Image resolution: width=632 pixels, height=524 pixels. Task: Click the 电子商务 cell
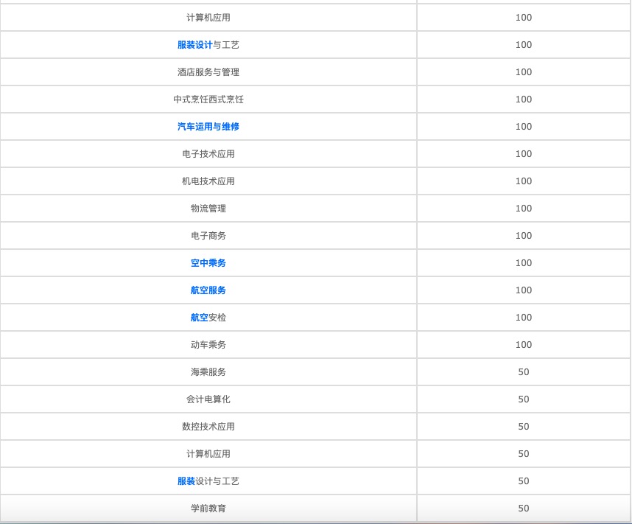point(208,236)
